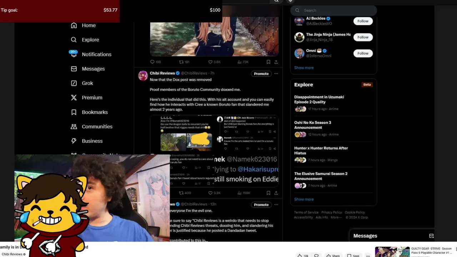Click the Business lightning bolt icon
Image resolution: width=457 pixels, height=257 pixels.
[74, 141]
